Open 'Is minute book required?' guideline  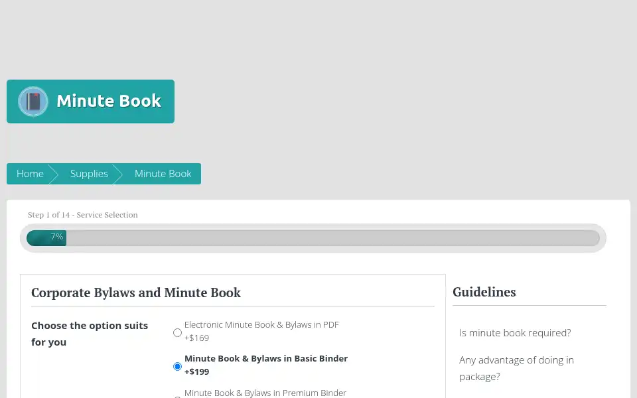coord(515,333)
